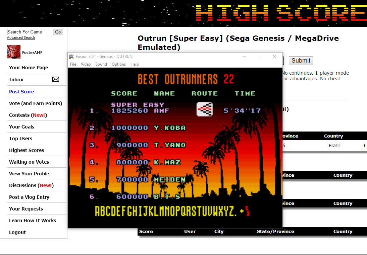Open the Sound menu
This screenshot has height=255, width=367.
pyautogui.click(x=101, y=64)
